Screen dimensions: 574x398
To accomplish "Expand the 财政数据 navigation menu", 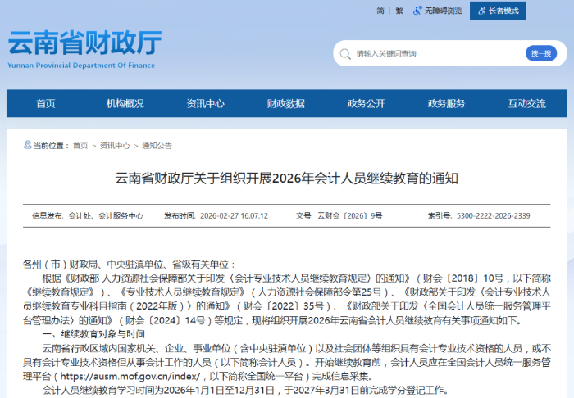I will pyautogui.click(x=286, y=104).
